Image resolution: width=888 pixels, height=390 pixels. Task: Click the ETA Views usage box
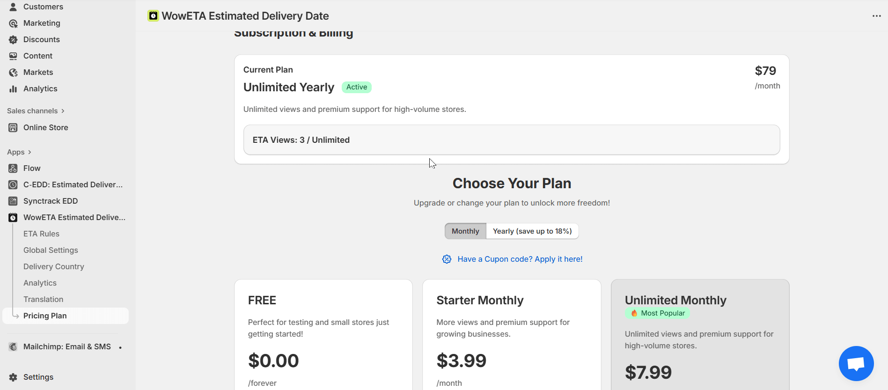tap(511, 140)
